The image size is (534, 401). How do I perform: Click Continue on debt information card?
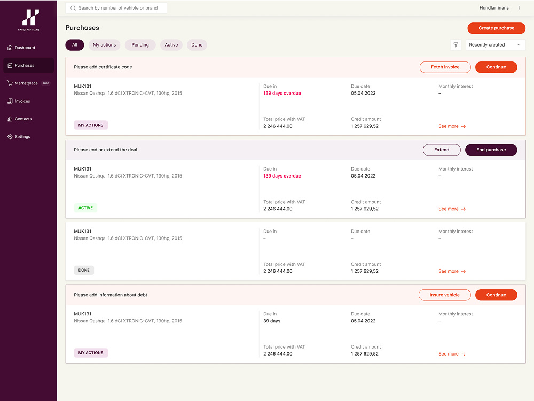pyautogui.click(x=496, y=295)
